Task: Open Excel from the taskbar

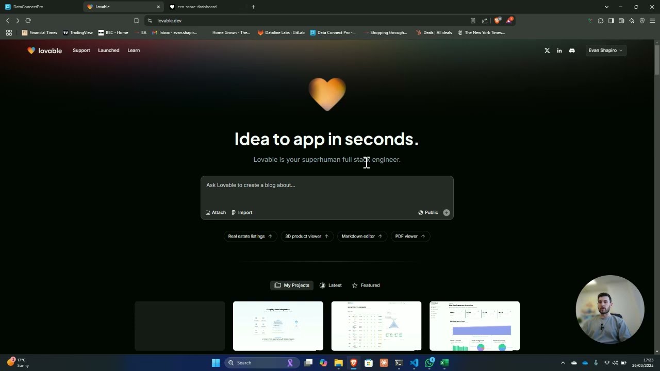Action: pyautogui.click(x=444, y=363)
